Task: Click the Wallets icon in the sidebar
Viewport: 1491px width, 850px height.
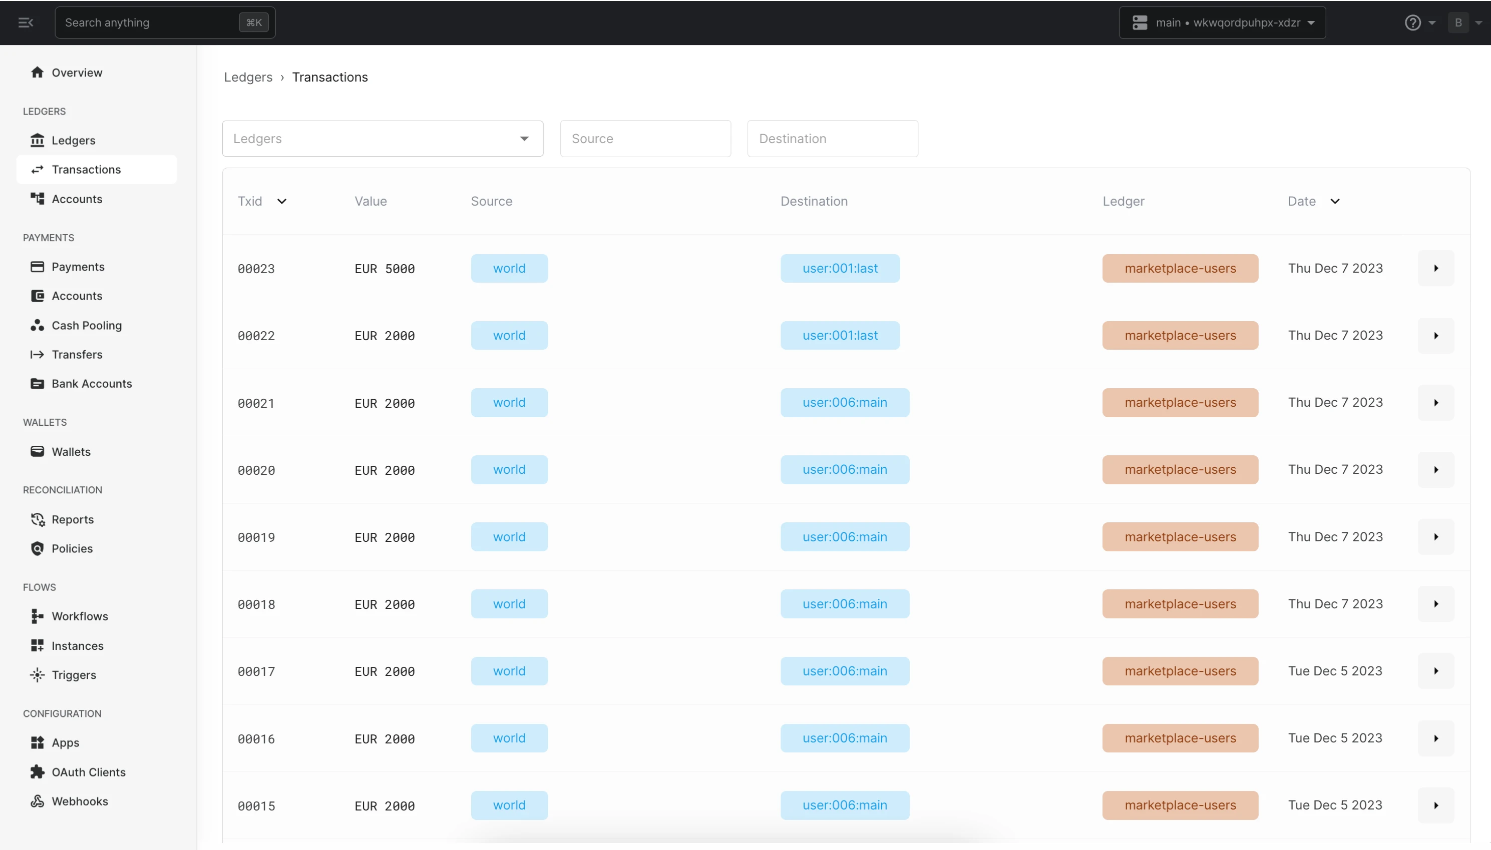Action: coord(37,451)
